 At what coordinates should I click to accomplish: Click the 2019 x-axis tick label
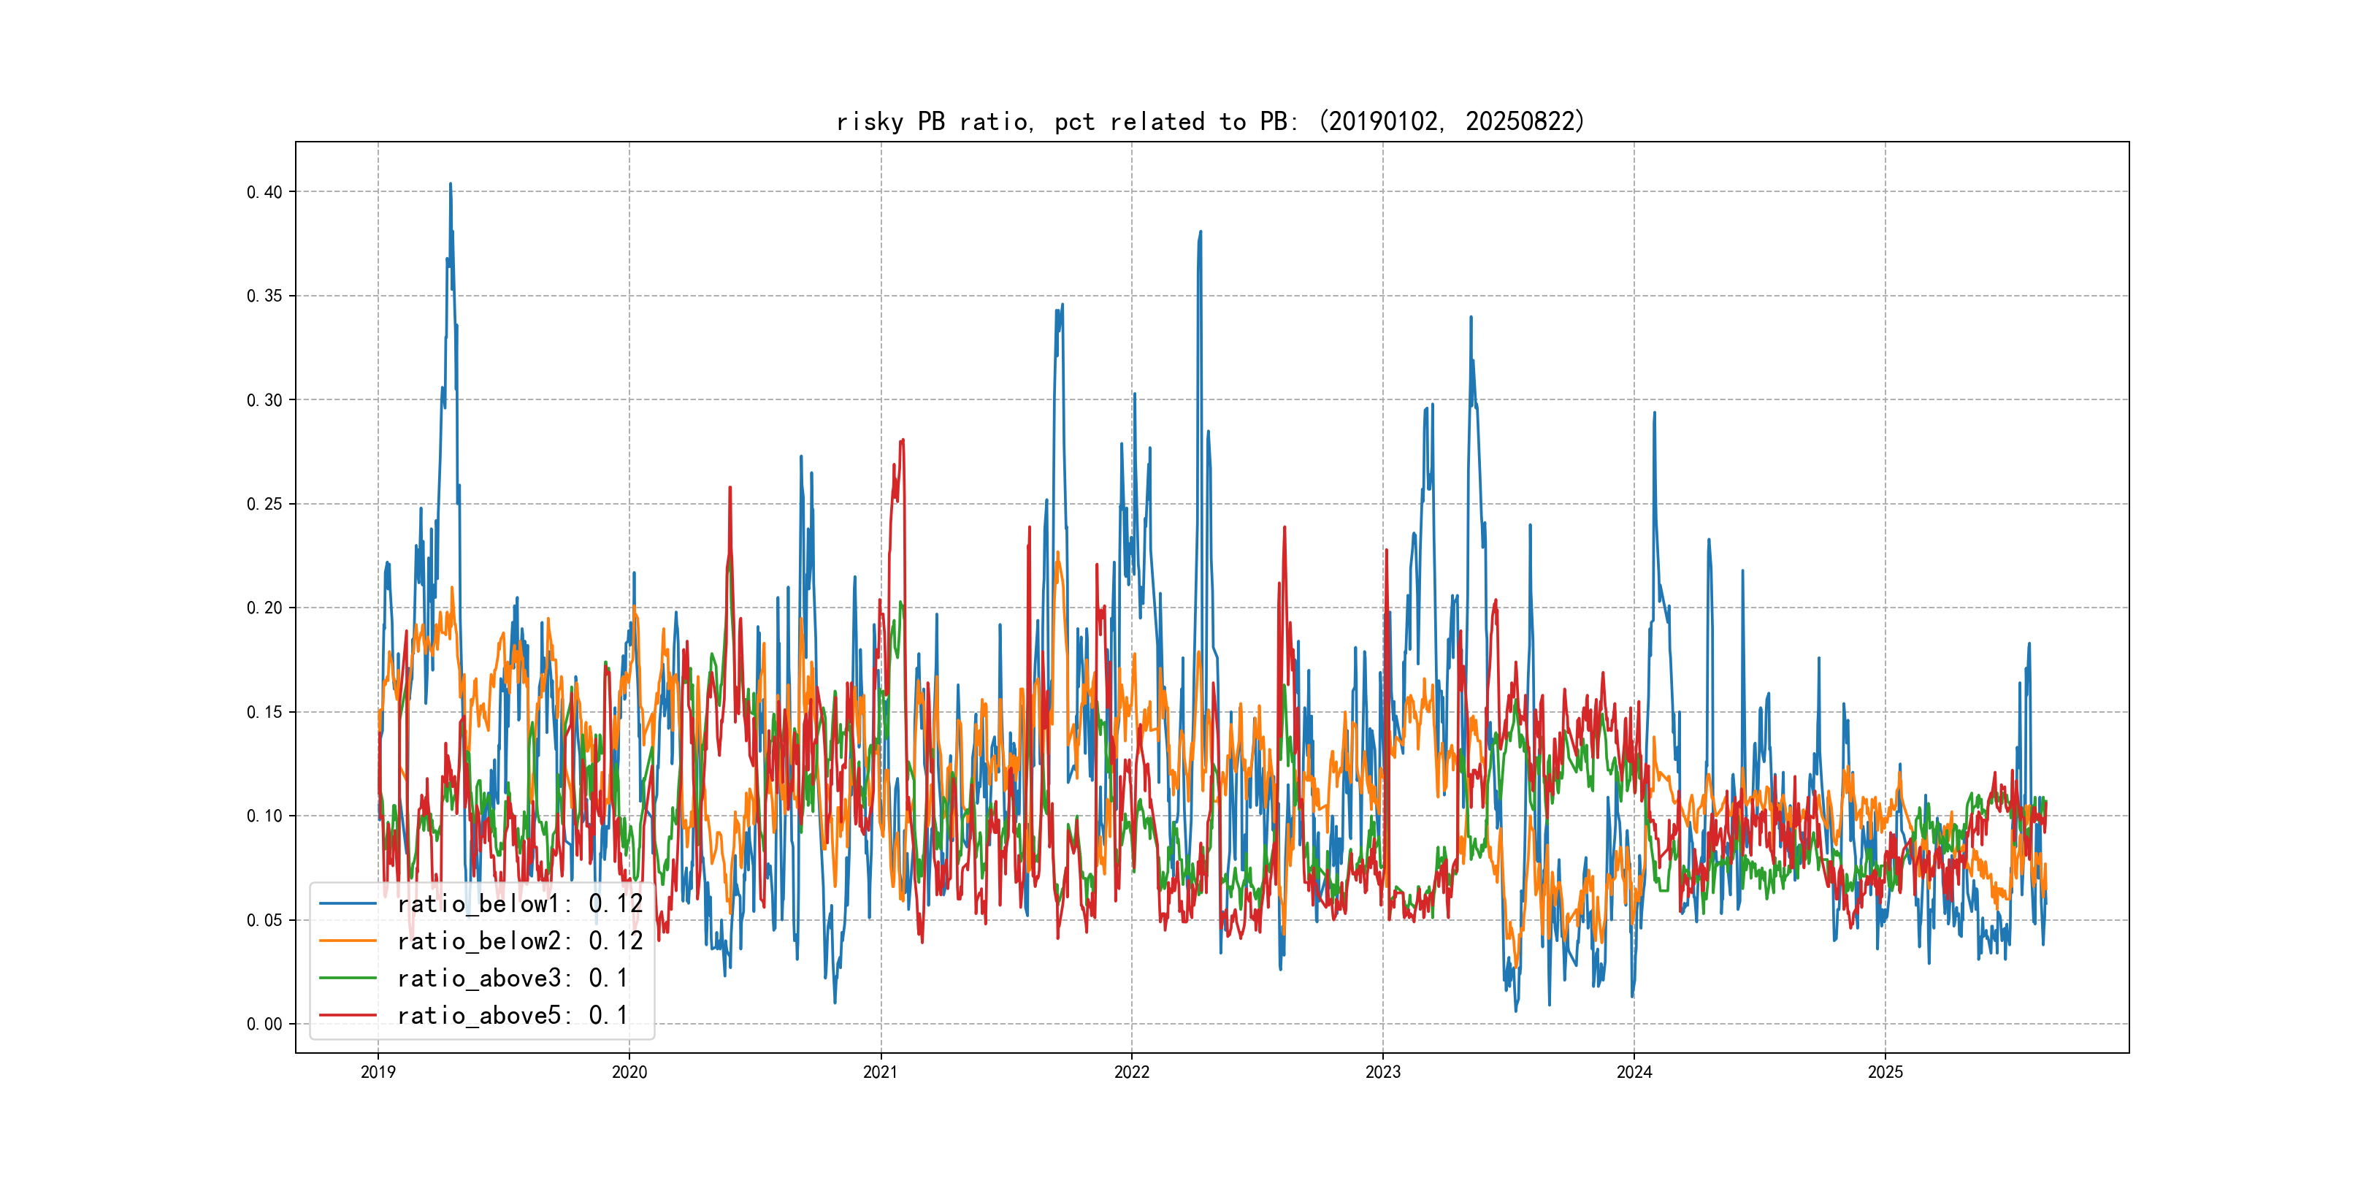[378, 1072]
